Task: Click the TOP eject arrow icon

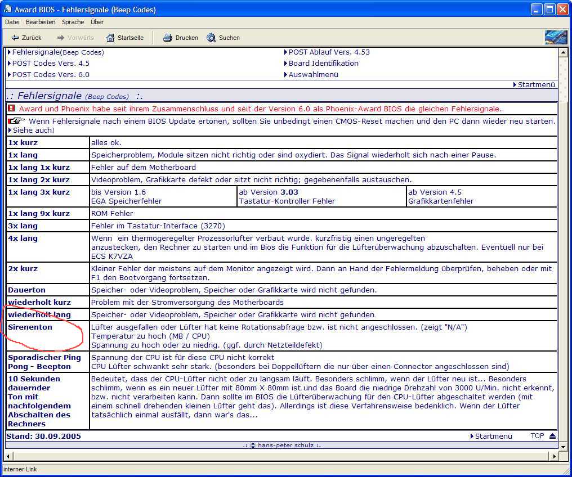Action: tap(552, 436)
